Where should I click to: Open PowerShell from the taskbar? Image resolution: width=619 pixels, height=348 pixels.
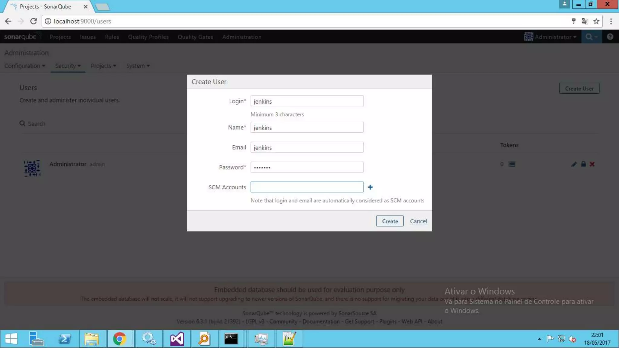(65, 339)
